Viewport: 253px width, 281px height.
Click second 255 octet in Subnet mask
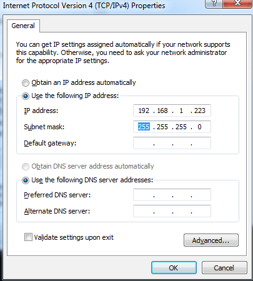(x=162, y=127)
